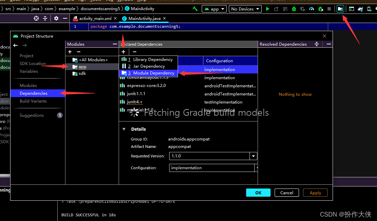Select the espresso-core:3.2.0 dependency row
The height and width of the screenshot is (221, 377).
(x=188, y=86)
